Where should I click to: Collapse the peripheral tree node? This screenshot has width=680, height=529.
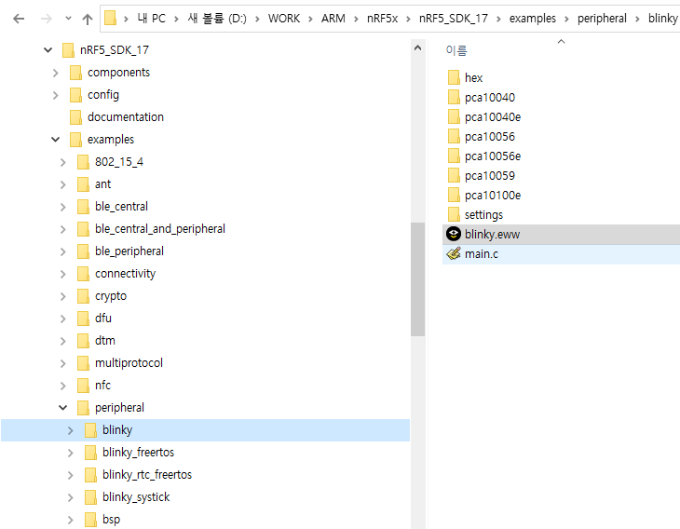(x=63, y=408)
